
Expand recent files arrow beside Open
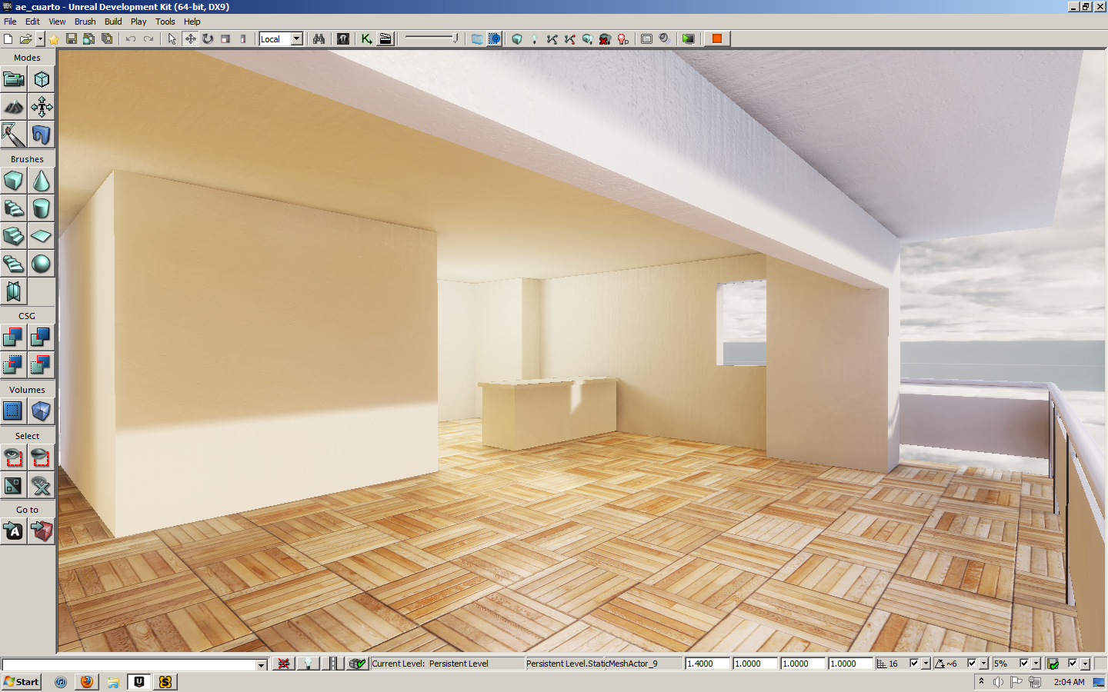tap(40, 38)
